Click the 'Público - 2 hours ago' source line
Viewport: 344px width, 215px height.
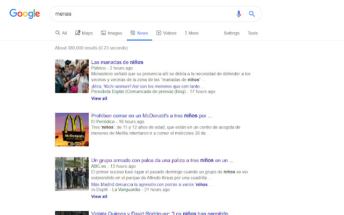[x=112, y=68]
